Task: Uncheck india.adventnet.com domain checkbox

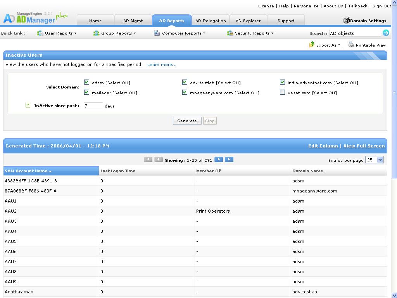Action: 282,82
